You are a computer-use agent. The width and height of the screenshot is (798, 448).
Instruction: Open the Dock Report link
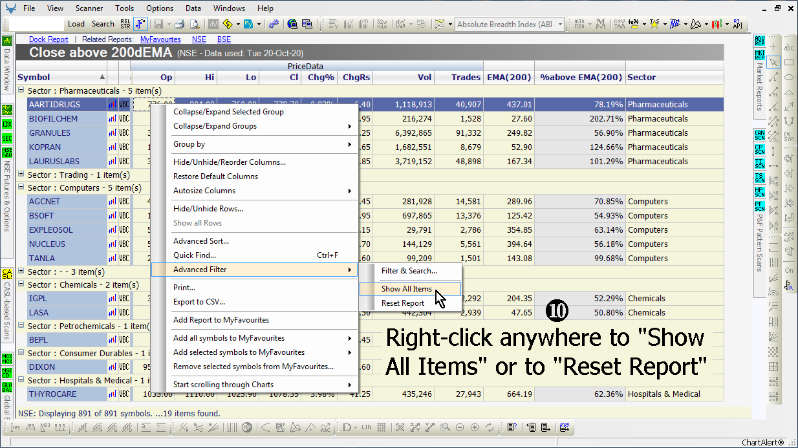(49, 39)
